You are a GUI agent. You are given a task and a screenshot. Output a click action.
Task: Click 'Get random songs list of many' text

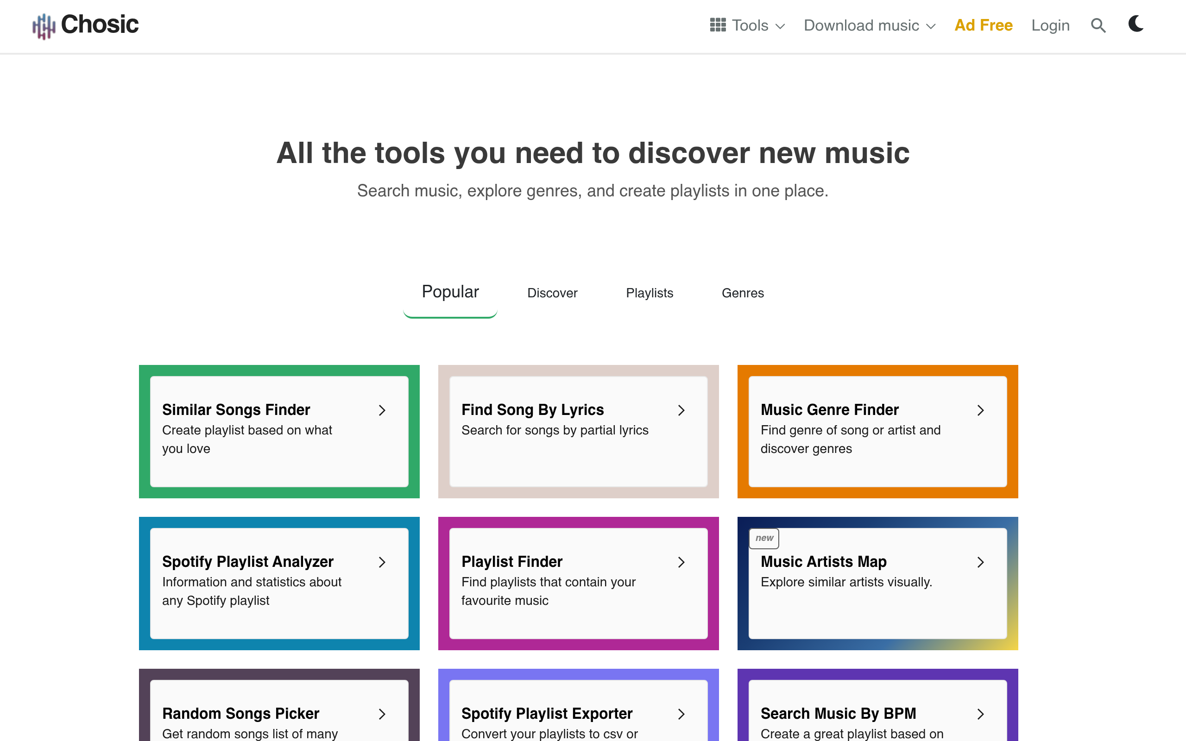click(x=250, y=734)
